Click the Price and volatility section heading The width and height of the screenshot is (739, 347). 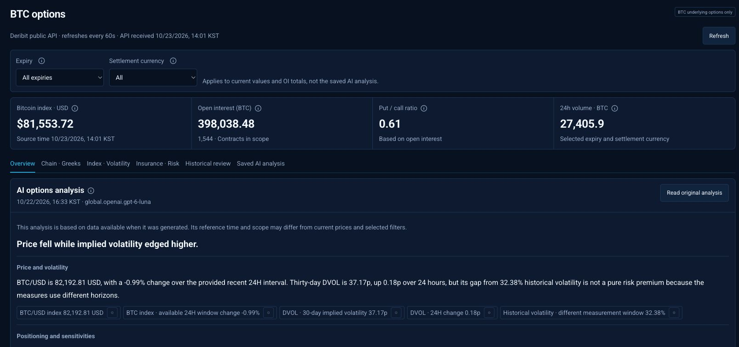(x=42, y=267)
